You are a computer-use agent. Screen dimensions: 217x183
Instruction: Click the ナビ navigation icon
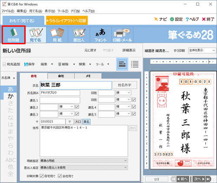coord(161,19)
